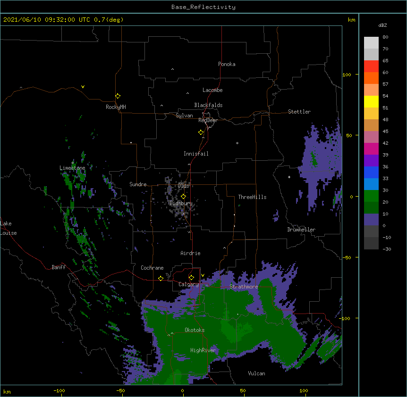Image resolution: width=407 pixels, height=397 pixels.
Task: Click the Olds city label
Action: click(183, 186)
